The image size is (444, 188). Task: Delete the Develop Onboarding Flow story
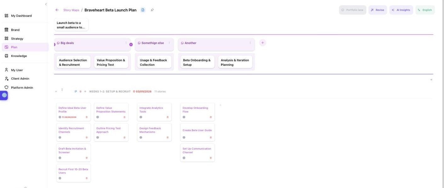[x=211, y=117]
